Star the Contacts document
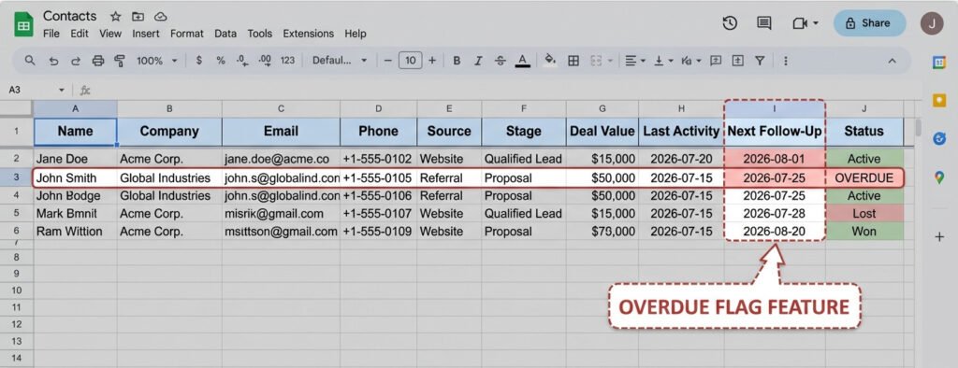This screenshot has height=368, width=958. click(115, 17)
